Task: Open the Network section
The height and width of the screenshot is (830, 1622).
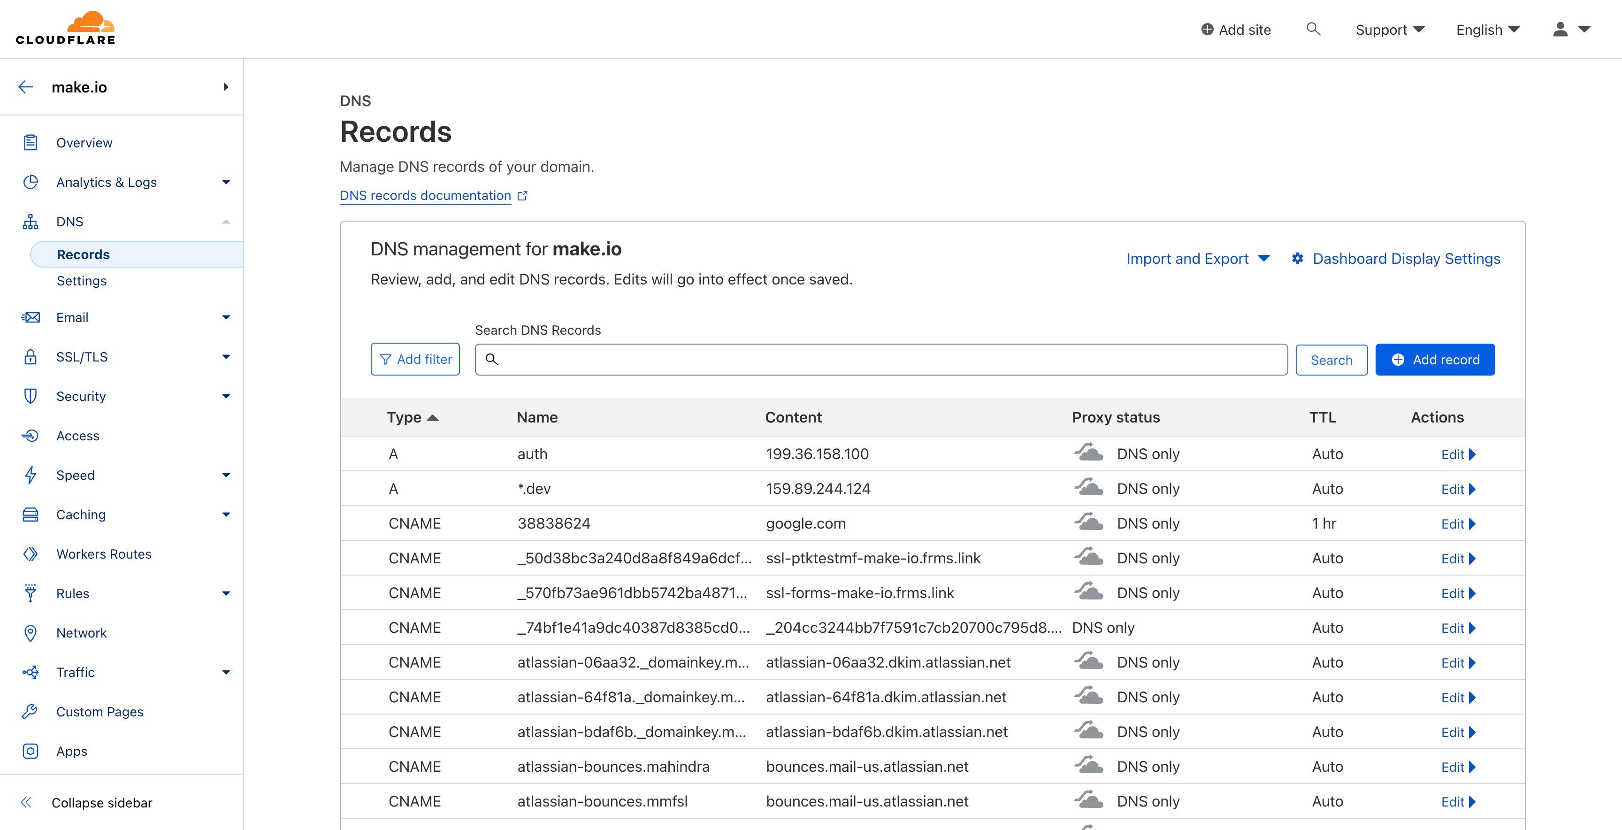Action: [81, 633]
